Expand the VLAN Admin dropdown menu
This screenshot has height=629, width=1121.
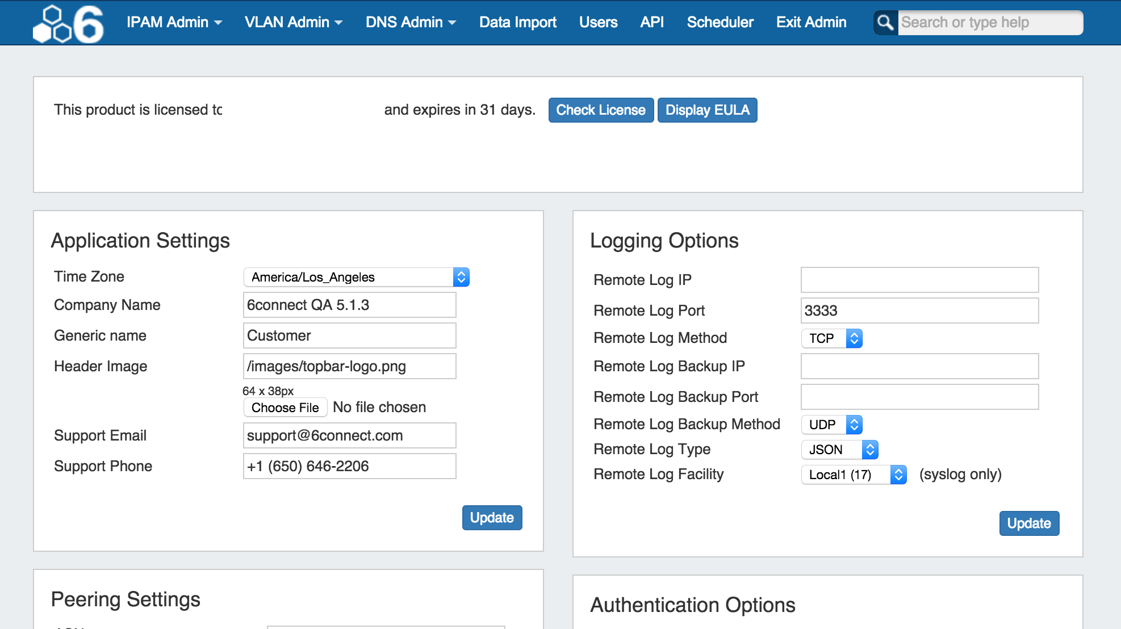click(x=293, y=22)
